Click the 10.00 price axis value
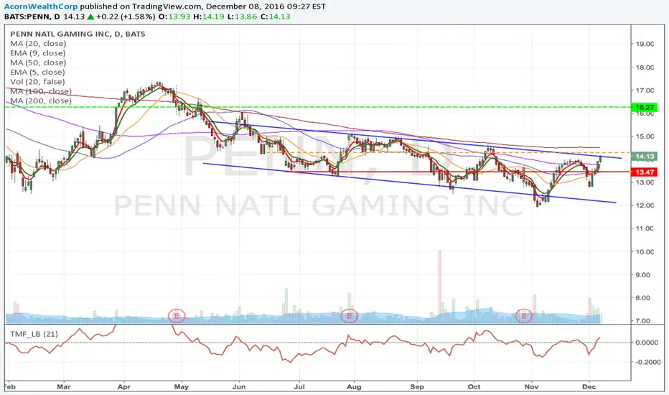 click(645, 251)
